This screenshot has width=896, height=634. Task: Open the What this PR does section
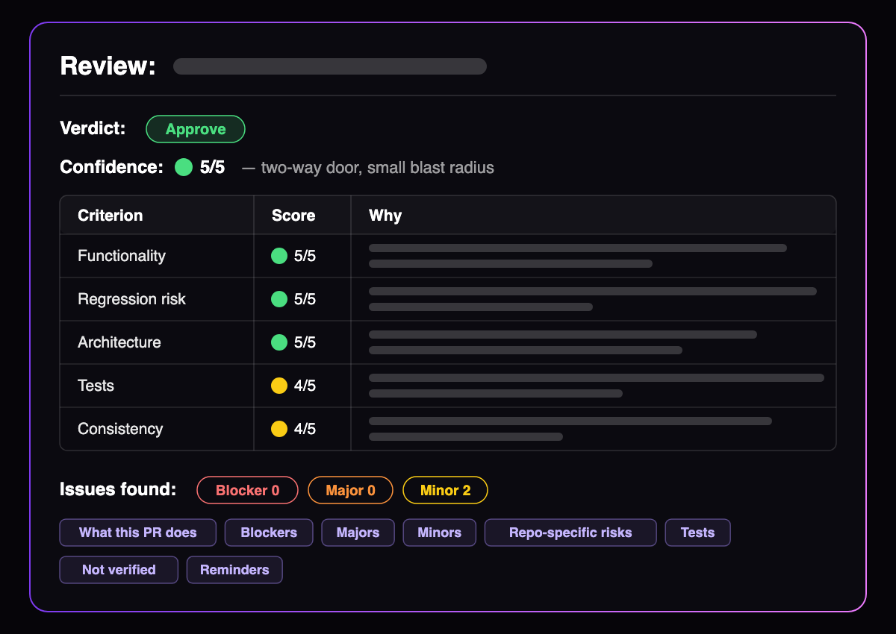(x=138, y=533)
